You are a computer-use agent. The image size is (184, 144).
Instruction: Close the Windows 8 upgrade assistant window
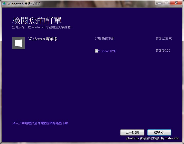[x=176, y=3]
